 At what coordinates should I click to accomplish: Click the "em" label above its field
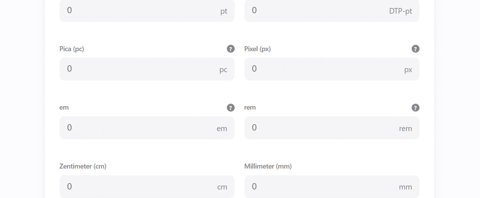tap(64, 107)
